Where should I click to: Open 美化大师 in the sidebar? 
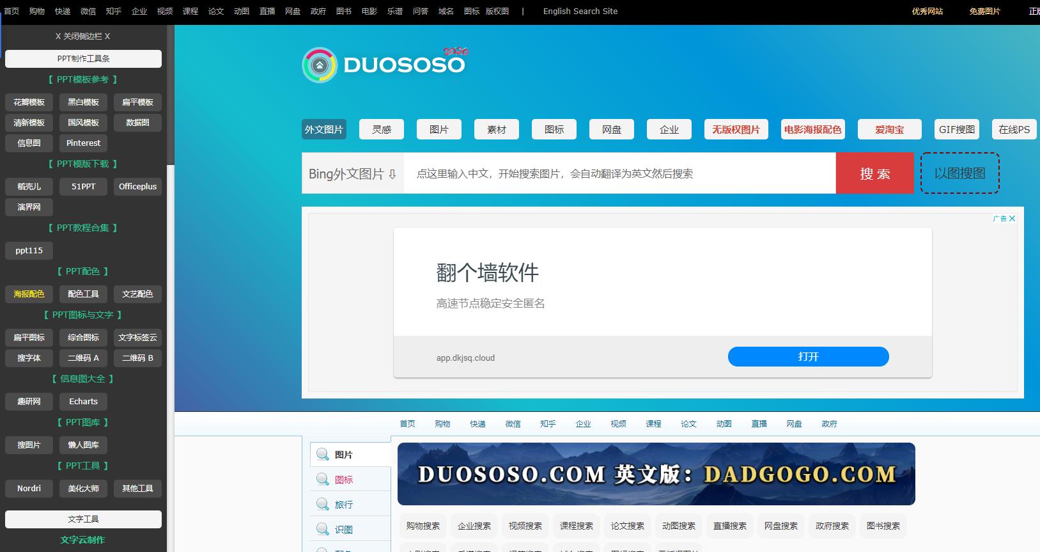(x=83, y=489)
